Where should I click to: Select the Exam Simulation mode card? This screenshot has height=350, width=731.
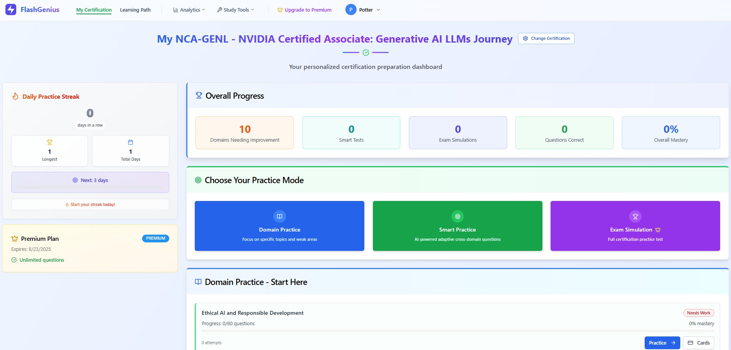pos(635,226)
